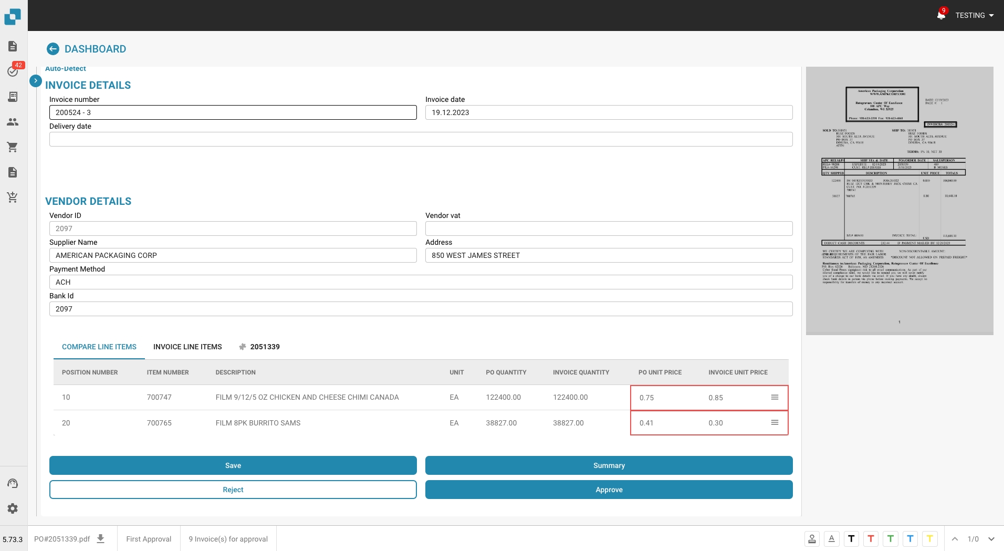Open notifications bell with 9 badge
Viewport: 1004px width, 551px height.
(941, 15)
